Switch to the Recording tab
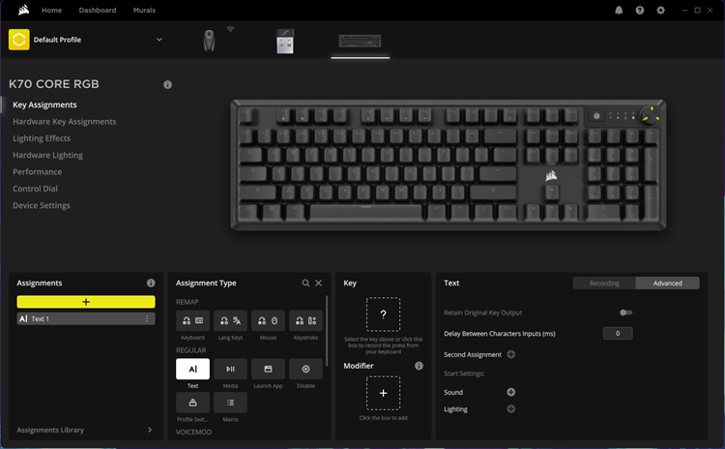Screen dimensions: 725x449 click(x=604, y=284)
